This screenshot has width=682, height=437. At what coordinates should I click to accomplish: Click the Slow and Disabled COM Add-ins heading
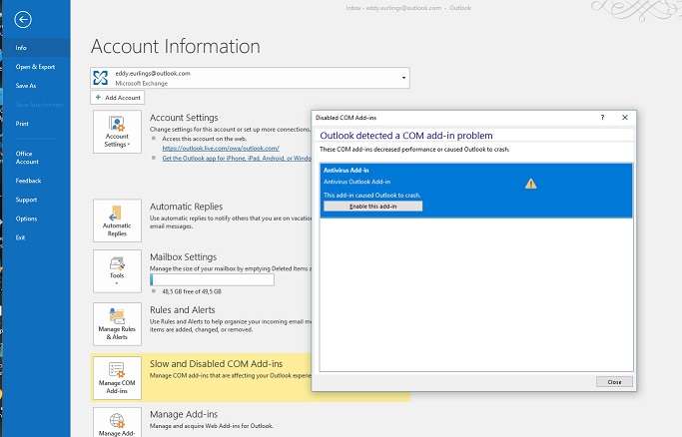point(216,363)
